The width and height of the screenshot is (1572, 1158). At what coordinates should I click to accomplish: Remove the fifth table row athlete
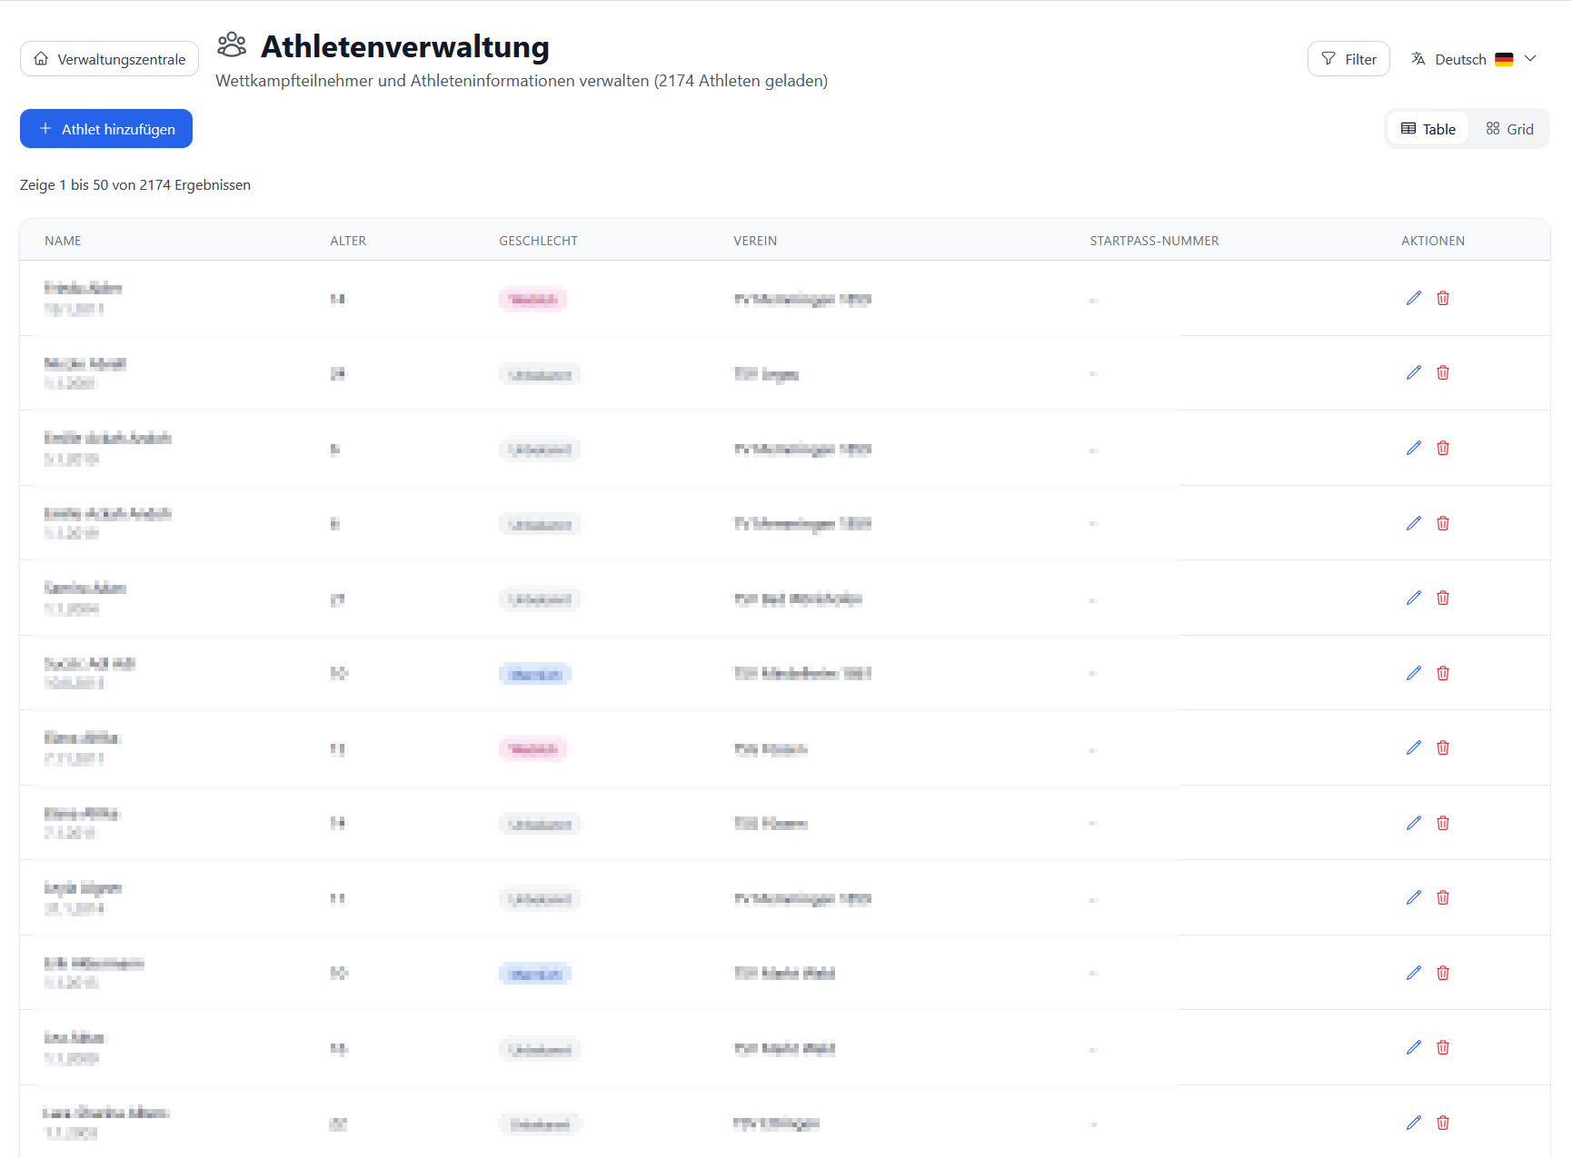1443,598
